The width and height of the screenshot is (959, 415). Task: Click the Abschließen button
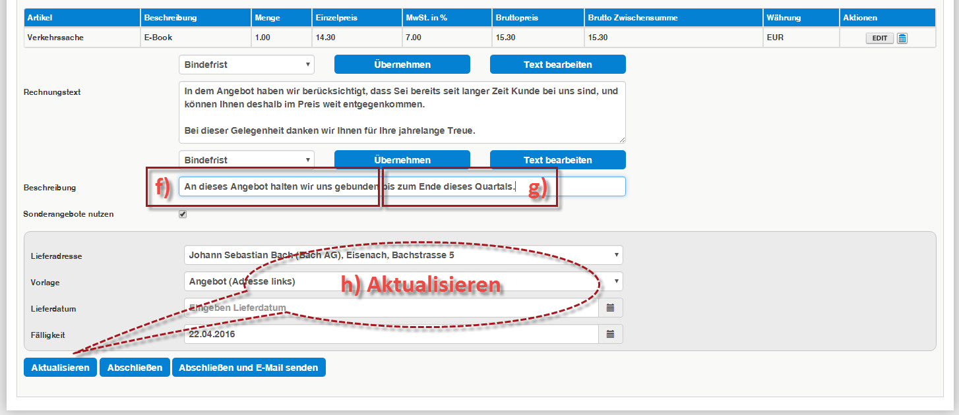coord(135,368)
